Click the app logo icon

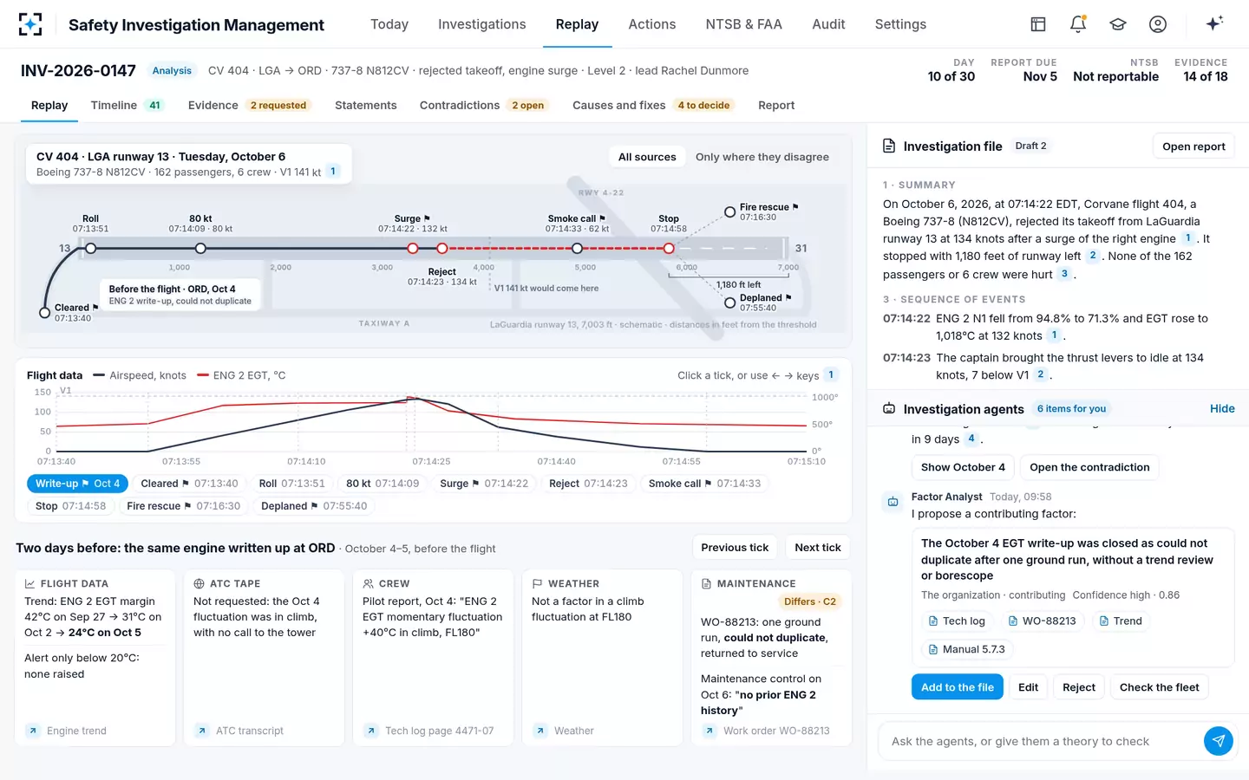30,24
